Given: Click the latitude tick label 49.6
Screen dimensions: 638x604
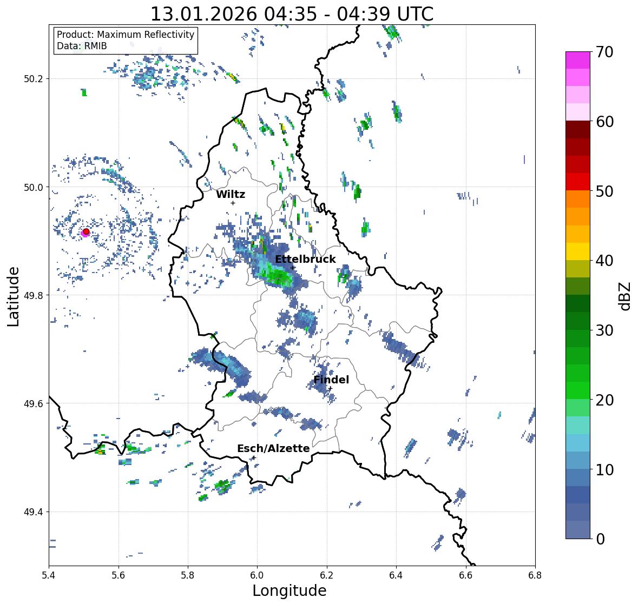Looking at the screenshot, I should (x=34, y=403).
